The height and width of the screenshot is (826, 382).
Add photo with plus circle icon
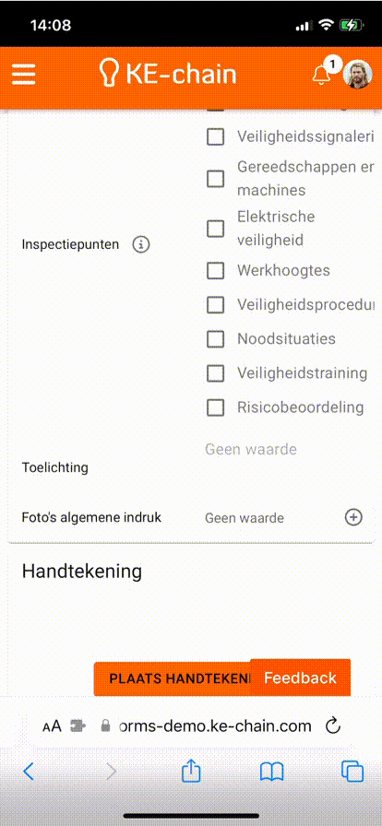click(x=353, y=517)
